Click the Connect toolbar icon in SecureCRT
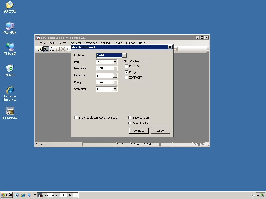The width and height of the screenshot is (266, 199). point(40,49)
